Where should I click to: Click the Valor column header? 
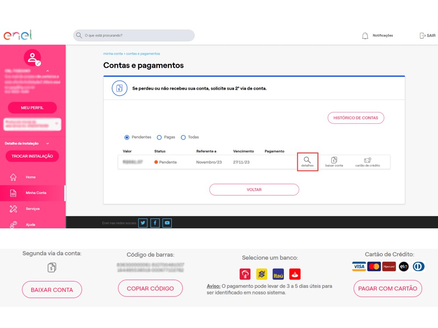[x=127, y=151]
